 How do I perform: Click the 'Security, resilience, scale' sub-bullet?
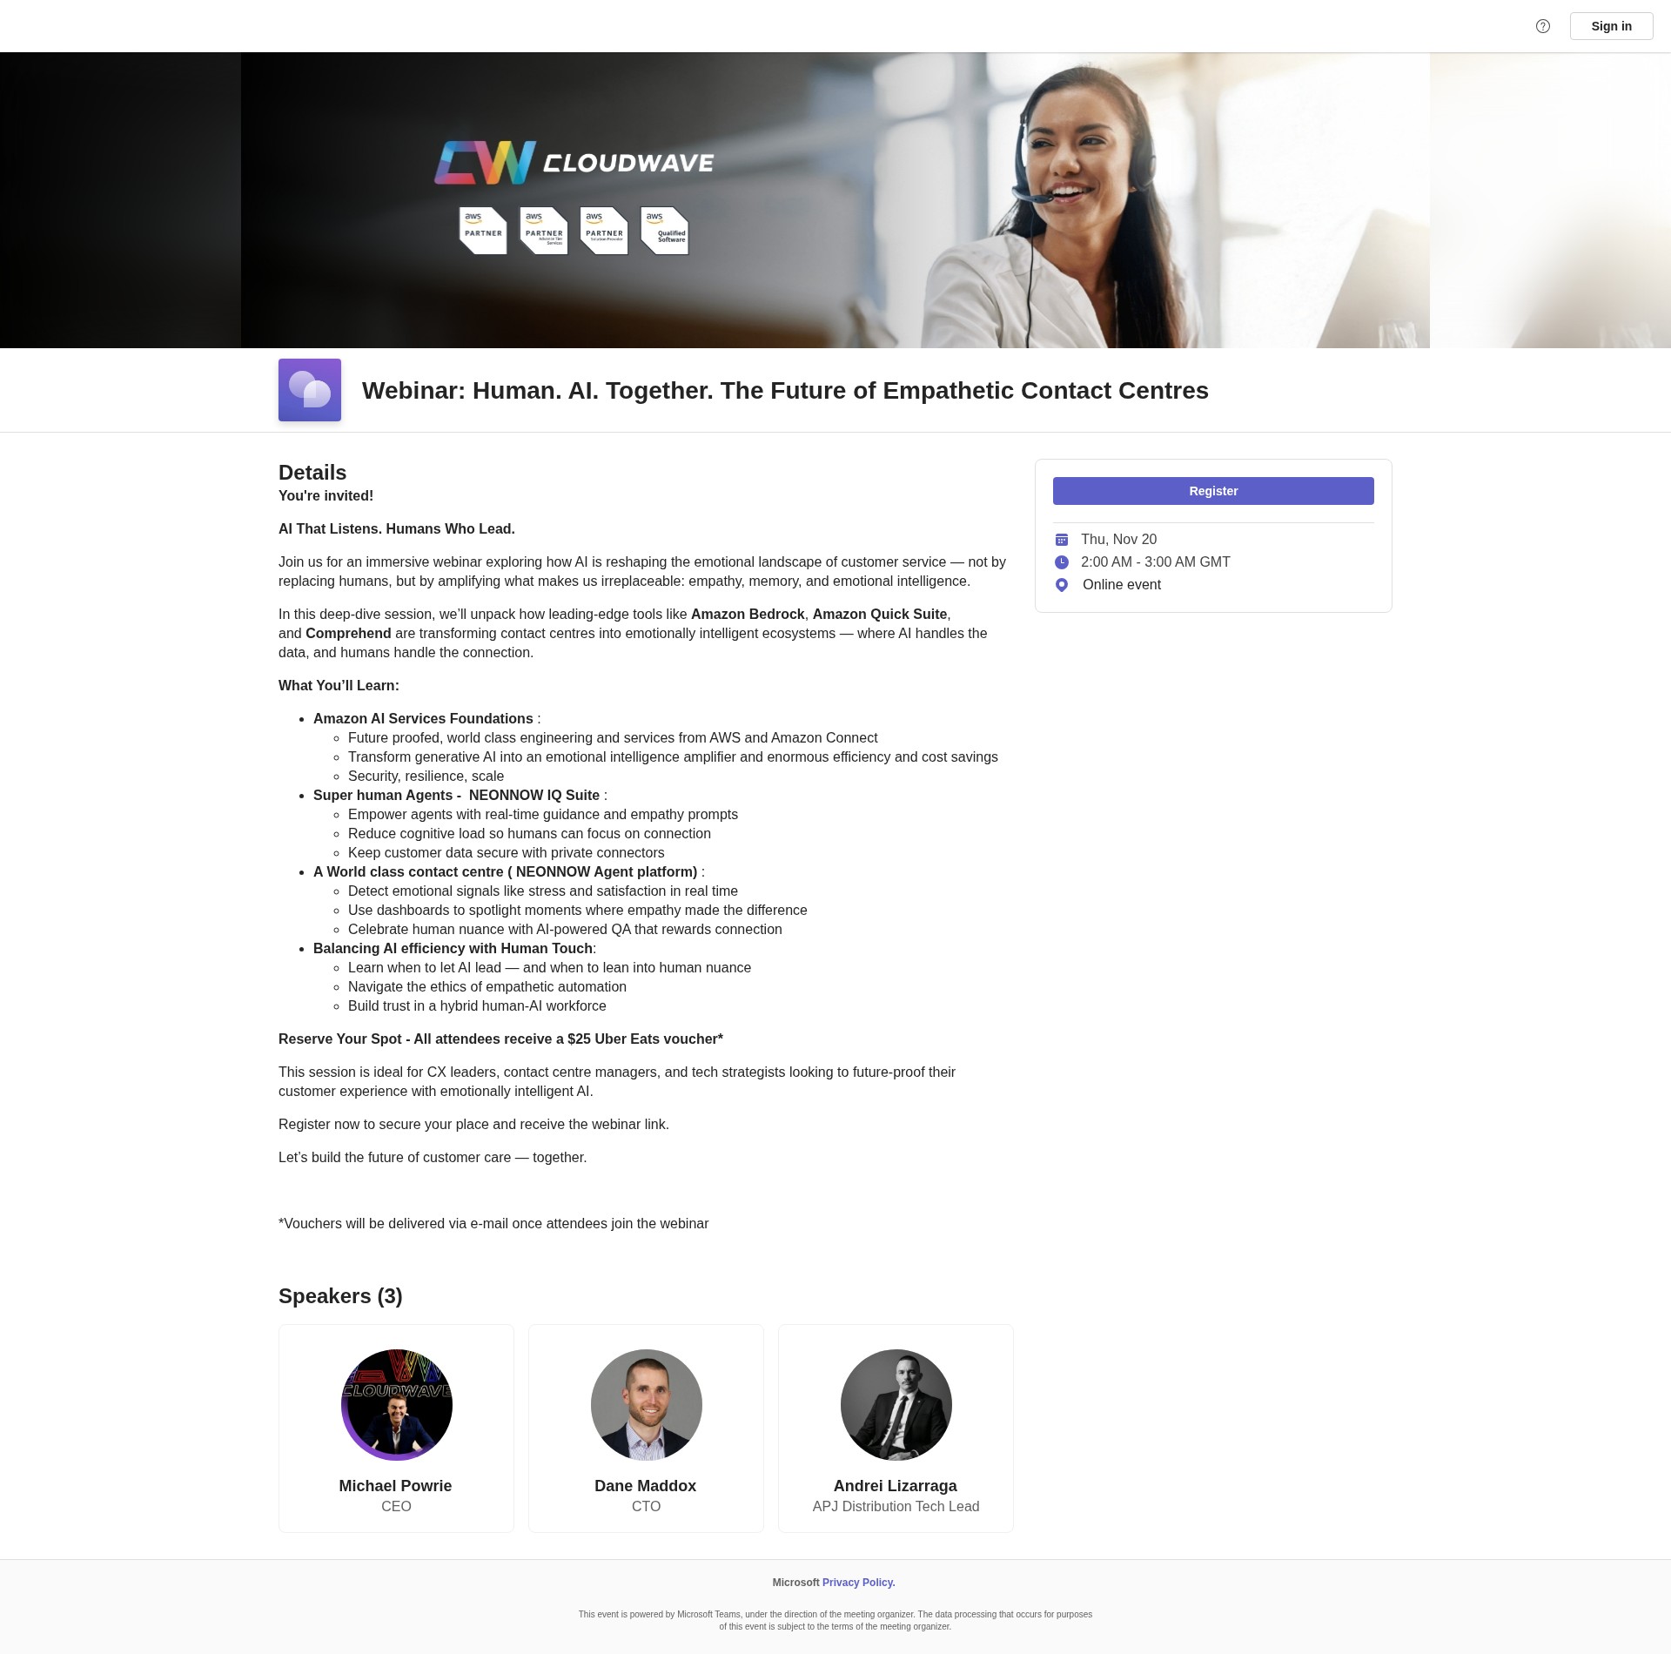click(426, 777)
